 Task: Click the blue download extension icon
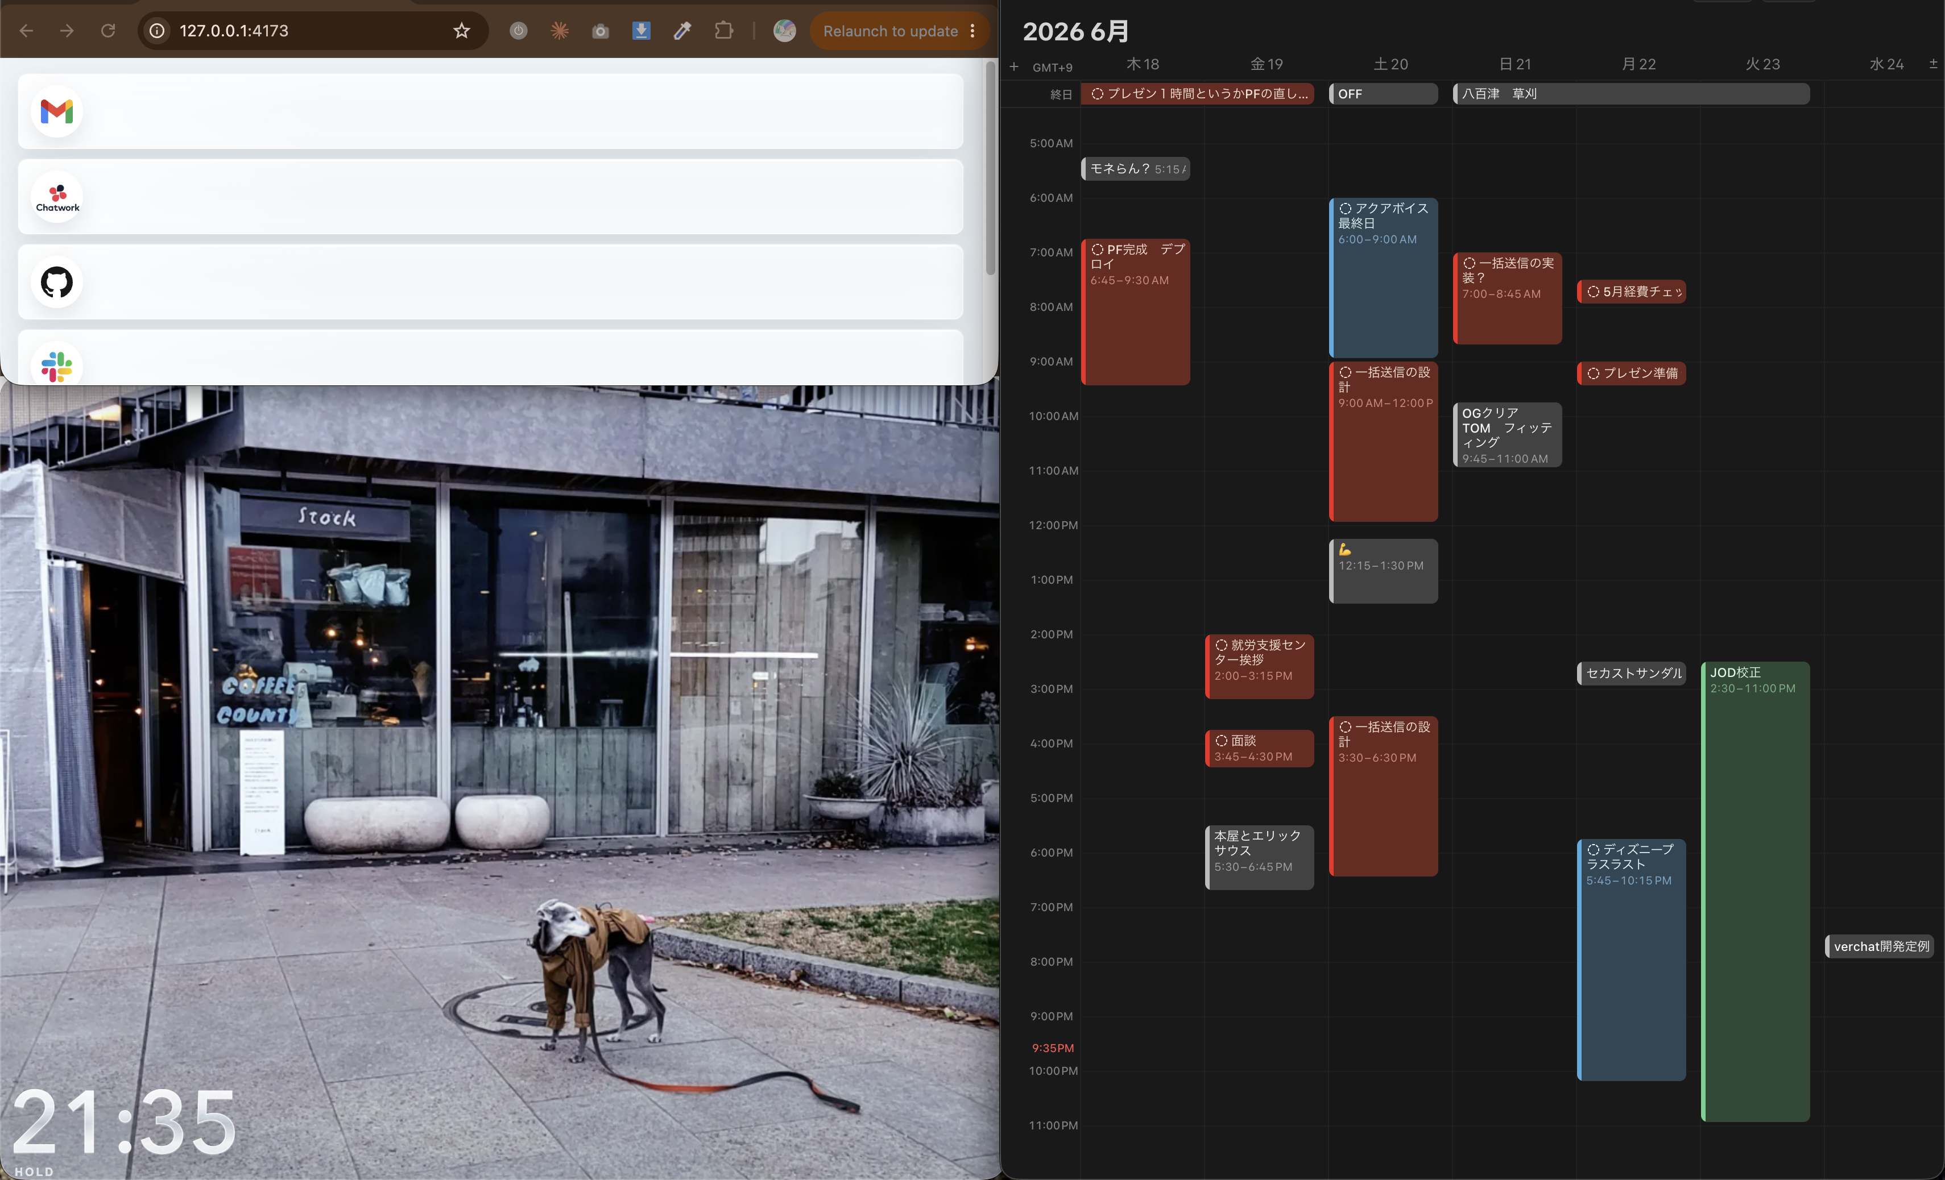tap(642, 31)
